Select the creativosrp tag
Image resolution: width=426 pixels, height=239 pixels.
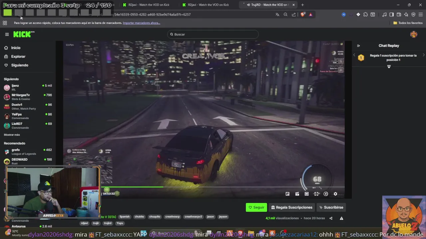click(x=172, y=217)
